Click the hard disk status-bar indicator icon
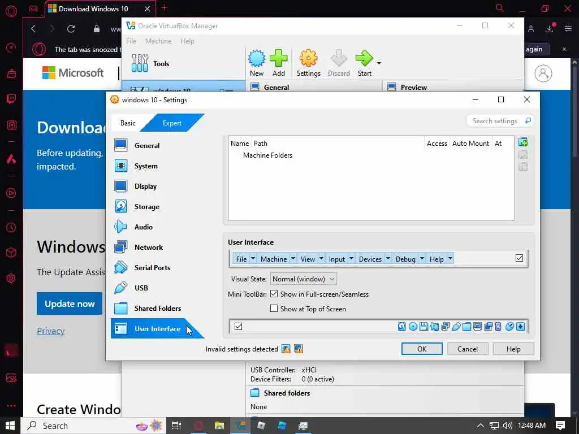The height and width of the screenshot is (434, 579). pyautogui.click(x=402, y=327)
